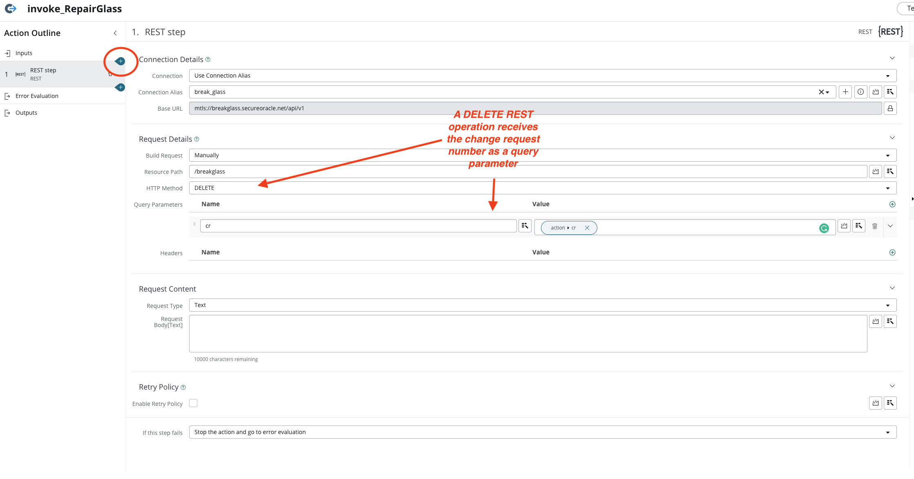Add a new header row

[x=892, y=252]
